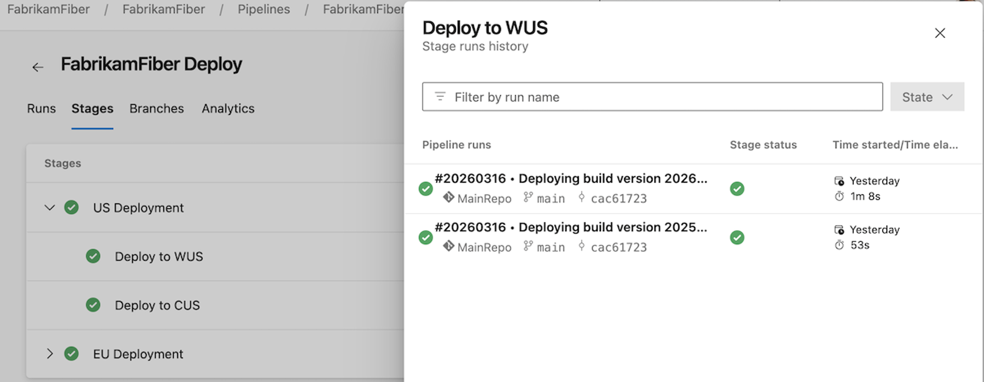Image resolution: width=984 pixels, height=382 pixels.
Task: Select the EU Deployment row label
Action: tap(138, 354)
